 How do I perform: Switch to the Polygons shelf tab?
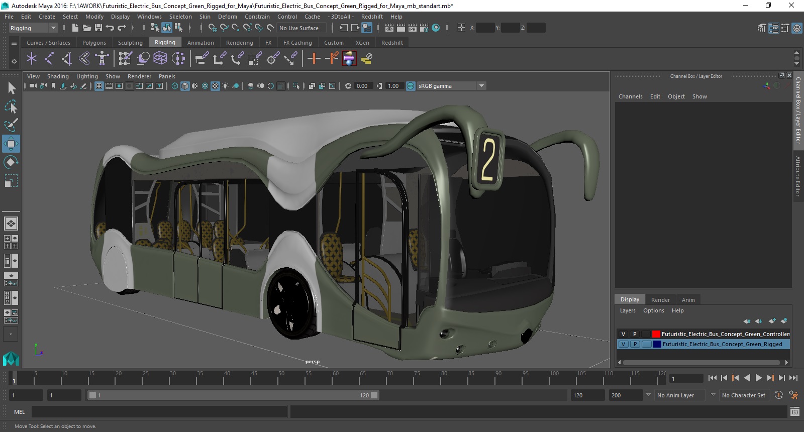point(94,43)
